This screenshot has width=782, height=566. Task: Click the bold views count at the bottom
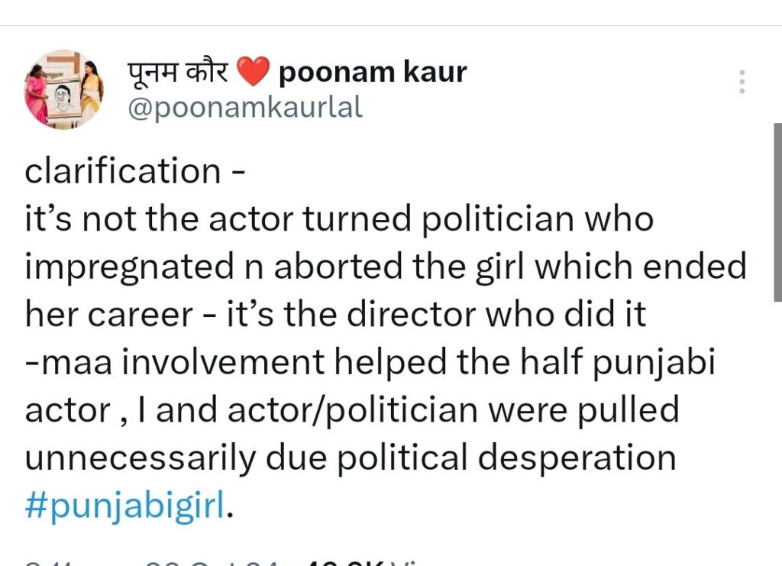[x=344, y=562]
